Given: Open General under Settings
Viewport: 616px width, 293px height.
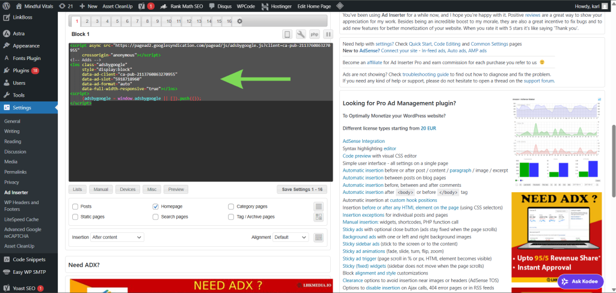Looking at the screenshot, I should coord(12,121).
